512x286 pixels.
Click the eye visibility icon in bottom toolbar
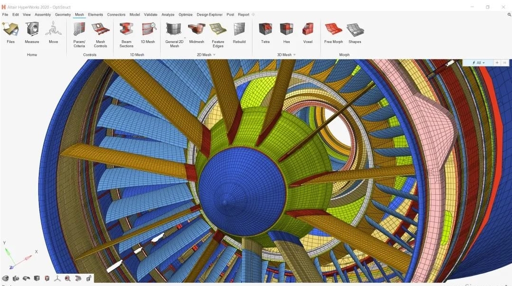click(6, 278)
